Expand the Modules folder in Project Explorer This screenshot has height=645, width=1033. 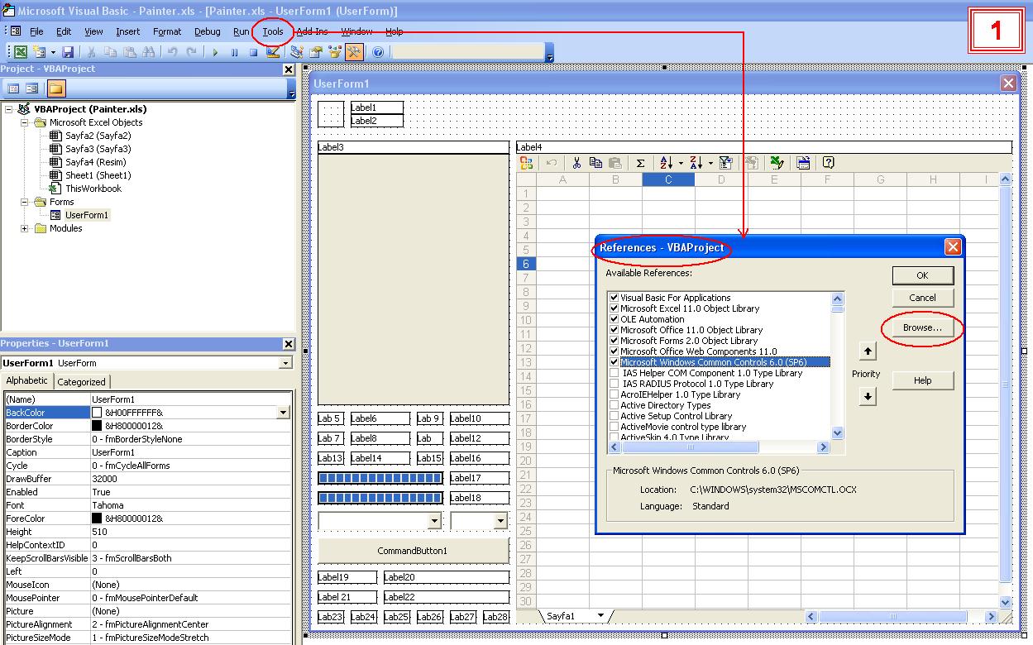click(x=24, y=228)
